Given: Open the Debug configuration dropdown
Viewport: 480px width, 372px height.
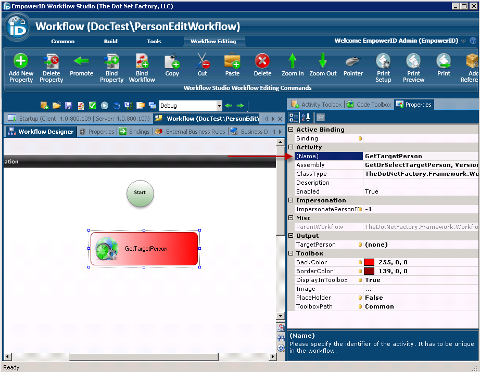Looking at the screenshot, I should 219,106.
